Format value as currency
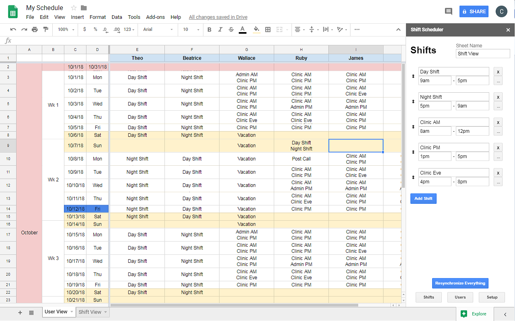515x321 pixels. pos(85,29)
